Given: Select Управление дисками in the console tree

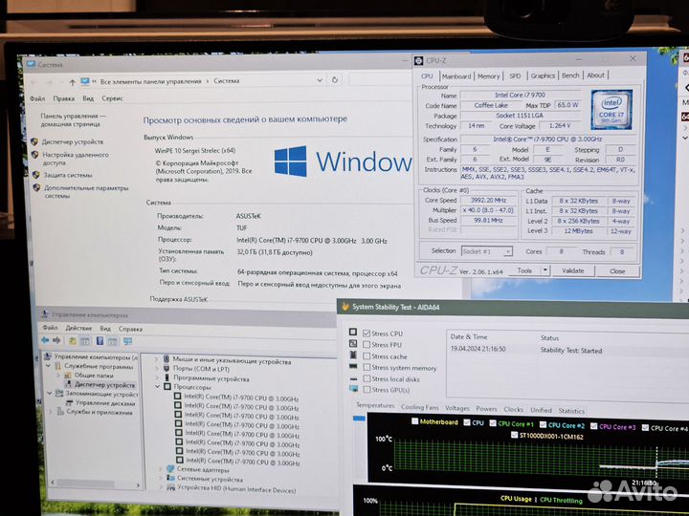Looking at the screenshot, I should pyautogui.click(x=105, y=403).
